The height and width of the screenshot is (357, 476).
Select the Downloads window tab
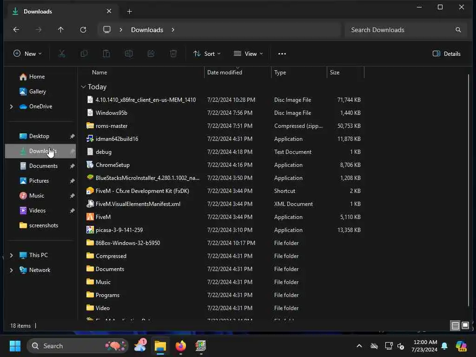pos(62,12)
